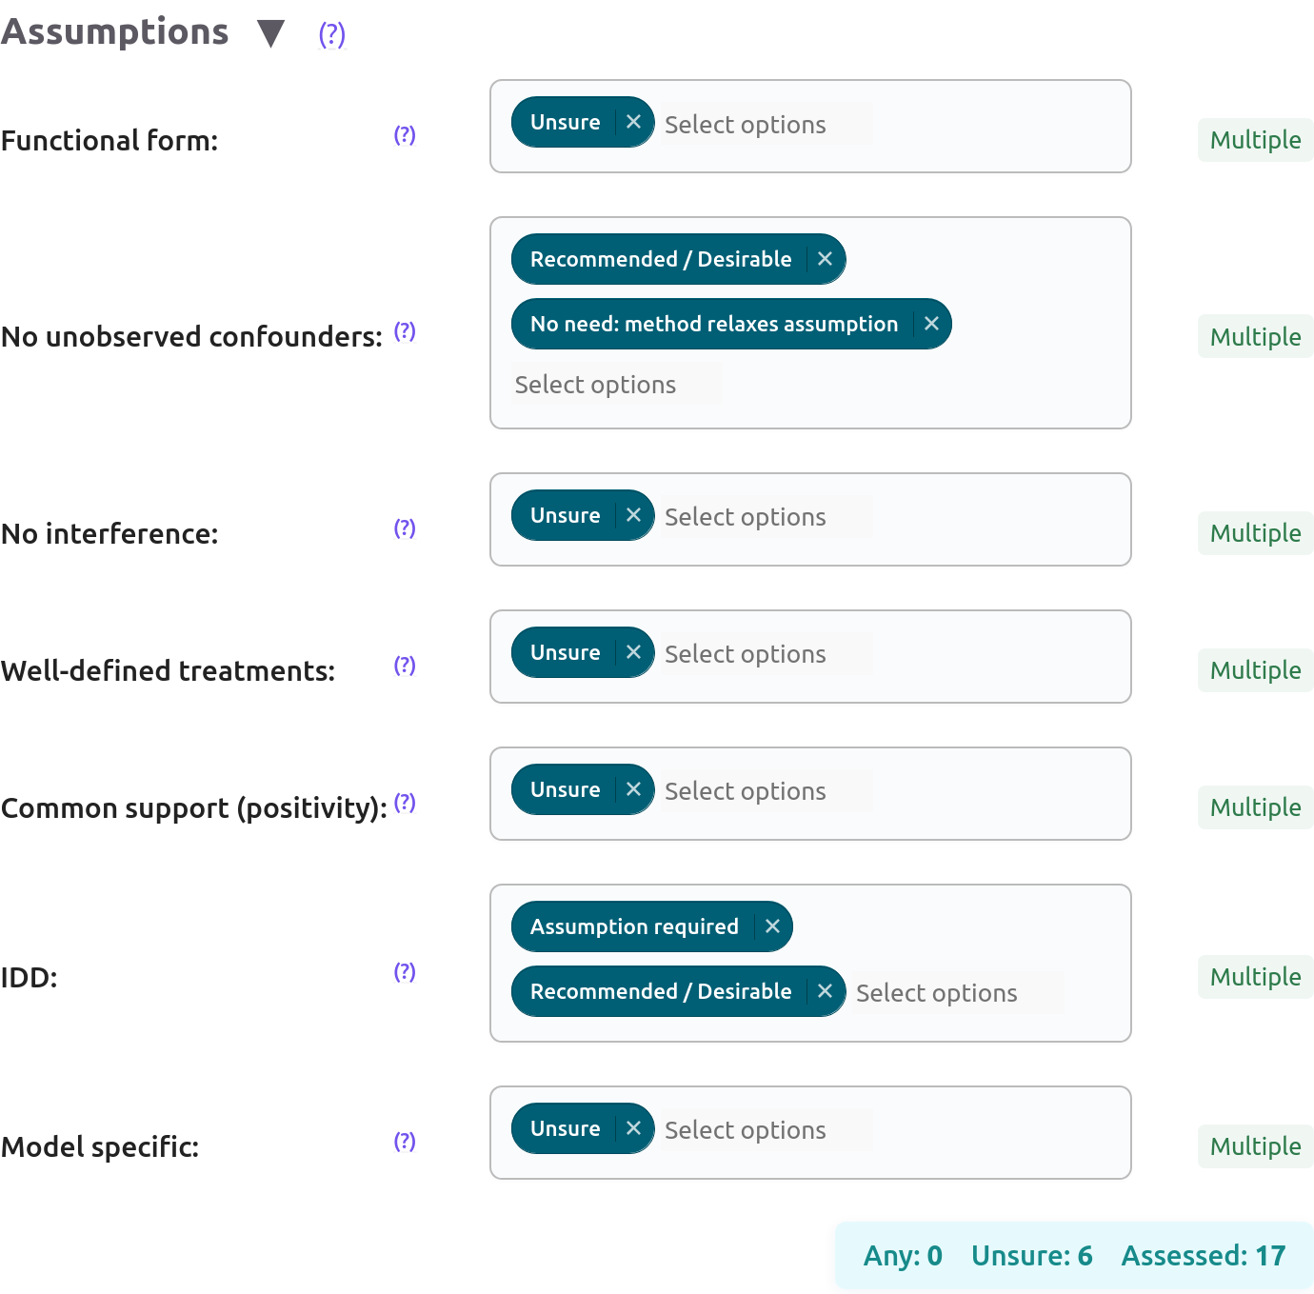The height and width of the screenshot is (1294, 1314).
Task: Open the help icon for Model specific
Action: pos(405,1142)
